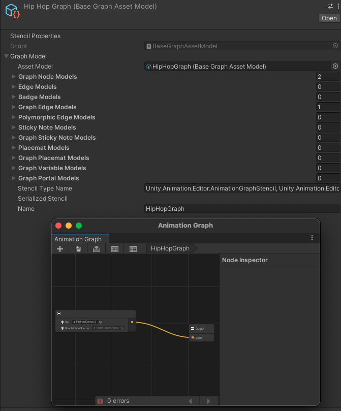Expand Graph Variable Models list
341x411 pixels.
point(14,168)
